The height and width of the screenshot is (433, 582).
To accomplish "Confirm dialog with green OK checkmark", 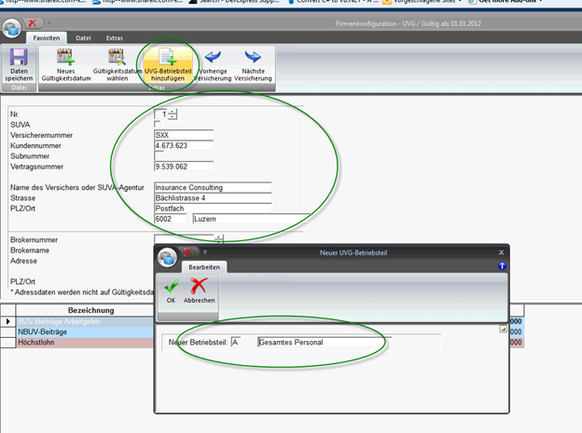I will (171, 287).
